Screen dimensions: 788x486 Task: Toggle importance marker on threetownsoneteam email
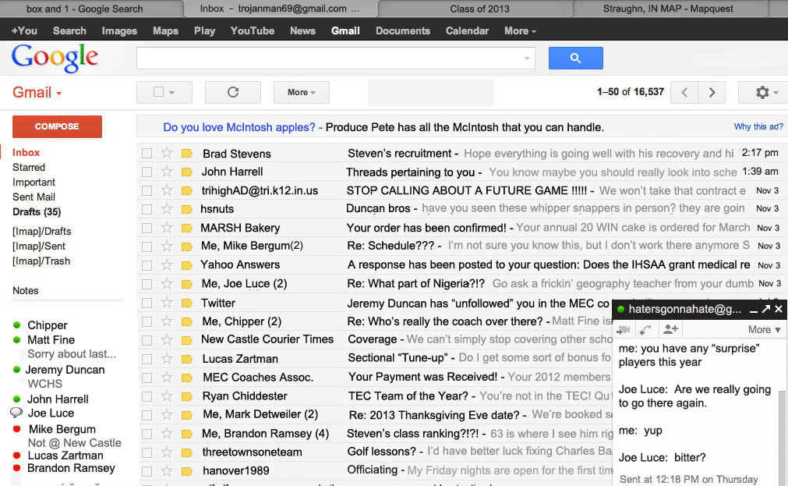[x=187, y=452]
